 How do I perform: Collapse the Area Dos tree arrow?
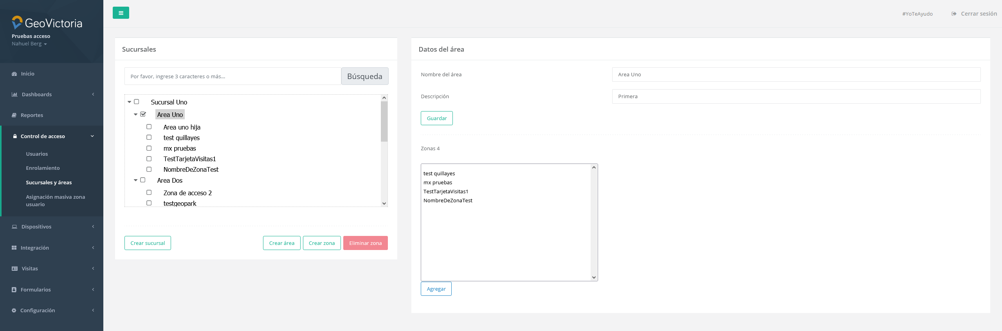point(136,180)
